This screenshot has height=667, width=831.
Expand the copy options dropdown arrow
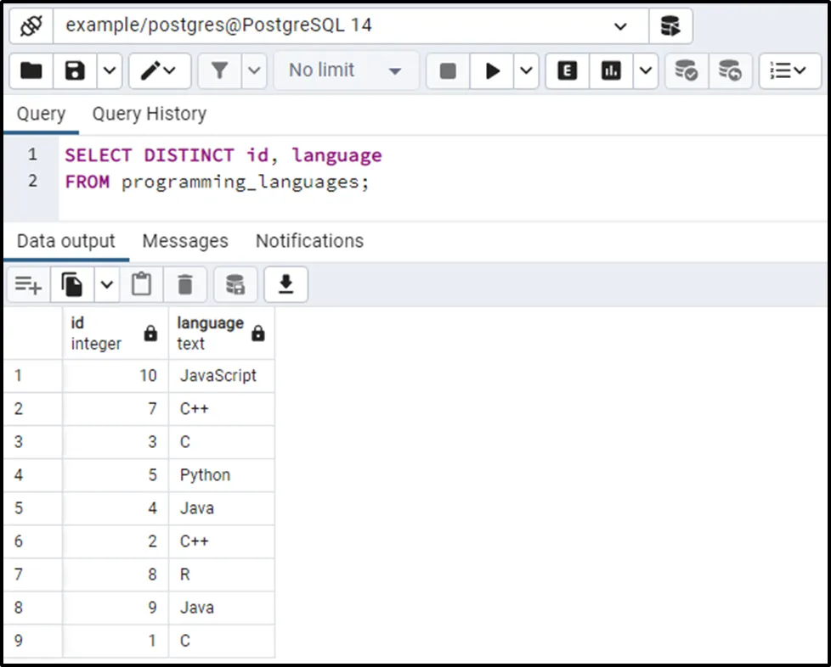click(106, 285)
